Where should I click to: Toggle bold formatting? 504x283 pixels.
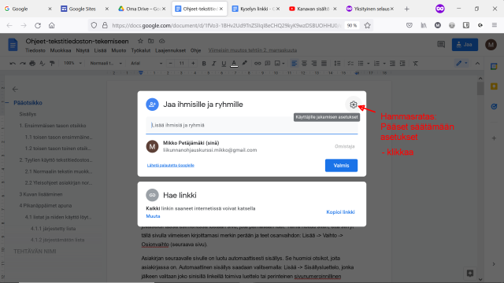(204, 64)
